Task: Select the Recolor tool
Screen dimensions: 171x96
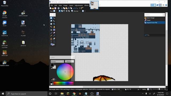Action: pyautogui.click(x=54, y=38)
